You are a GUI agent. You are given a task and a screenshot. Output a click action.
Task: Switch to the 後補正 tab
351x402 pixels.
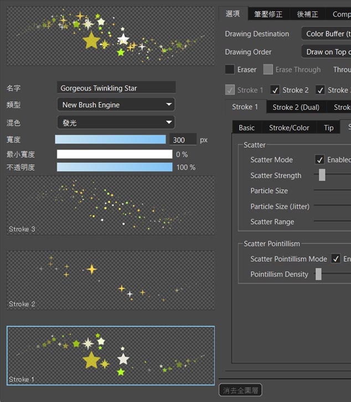click(x=307, y=14)
